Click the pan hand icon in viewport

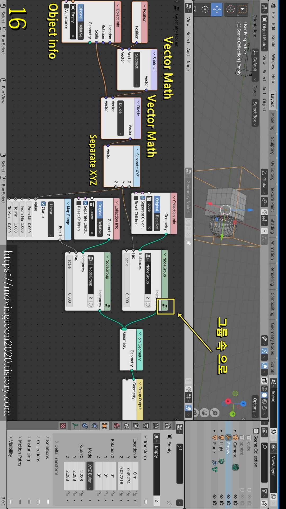coord(204,413)
